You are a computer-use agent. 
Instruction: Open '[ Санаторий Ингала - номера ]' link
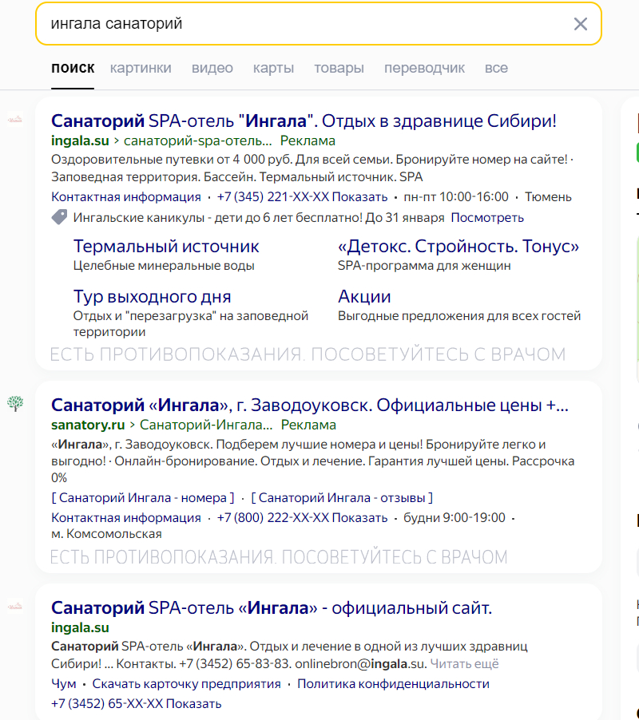[x=143, y=498]
